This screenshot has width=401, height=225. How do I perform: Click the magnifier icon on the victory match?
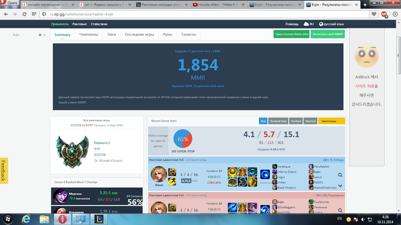(x=340, y=175)
